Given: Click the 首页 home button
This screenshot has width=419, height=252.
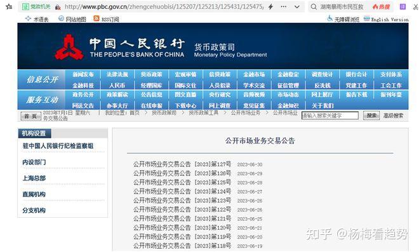Looking at the screenshot, I should point(30,116).
